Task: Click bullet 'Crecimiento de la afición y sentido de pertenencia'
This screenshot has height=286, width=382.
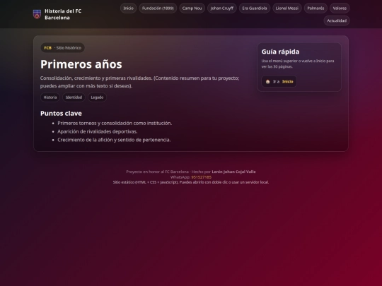Action: 114,140
